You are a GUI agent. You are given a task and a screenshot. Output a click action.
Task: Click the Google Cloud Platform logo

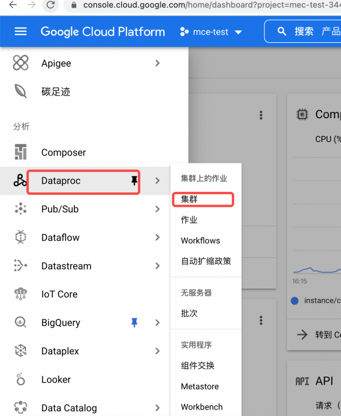pyautogui.click(x=103, y=31)
